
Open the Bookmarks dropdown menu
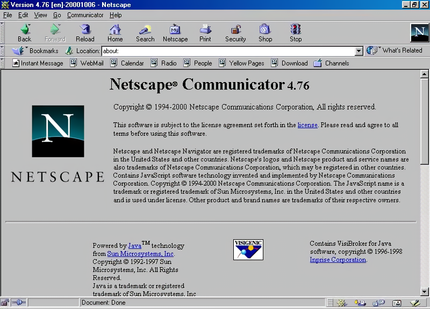pyautogui.click(x=35, y=51)
